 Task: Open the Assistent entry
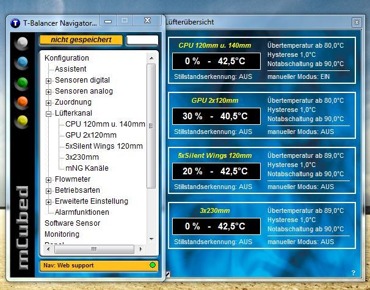coord(70,69)
